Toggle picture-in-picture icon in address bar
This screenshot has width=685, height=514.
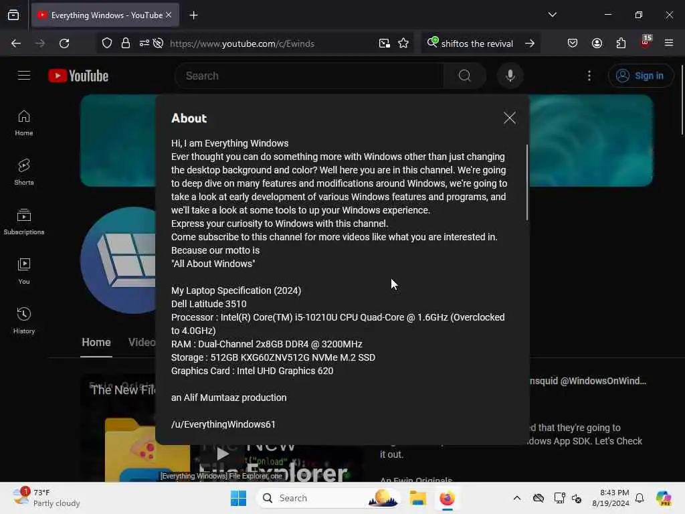click(385, 44)
